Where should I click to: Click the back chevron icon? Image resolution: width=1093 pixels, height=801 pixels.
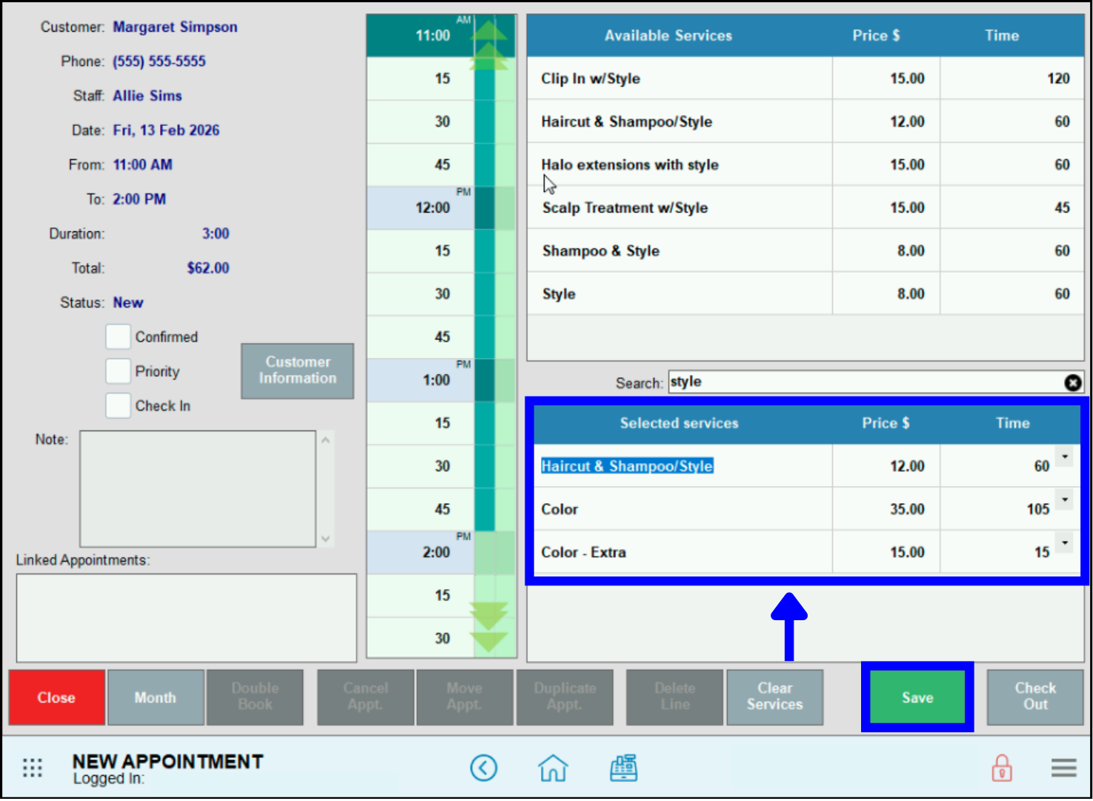point(484,768)
